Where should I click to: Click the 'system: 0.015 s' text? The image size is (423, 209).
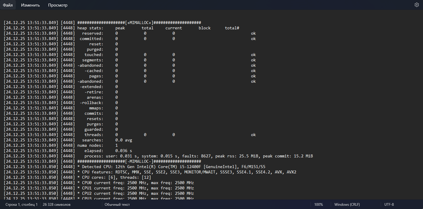click(x=159, y=156)
